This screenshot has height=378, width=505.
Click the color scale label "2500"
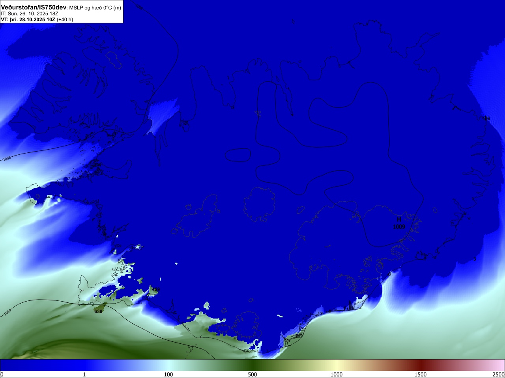[499, 374]
